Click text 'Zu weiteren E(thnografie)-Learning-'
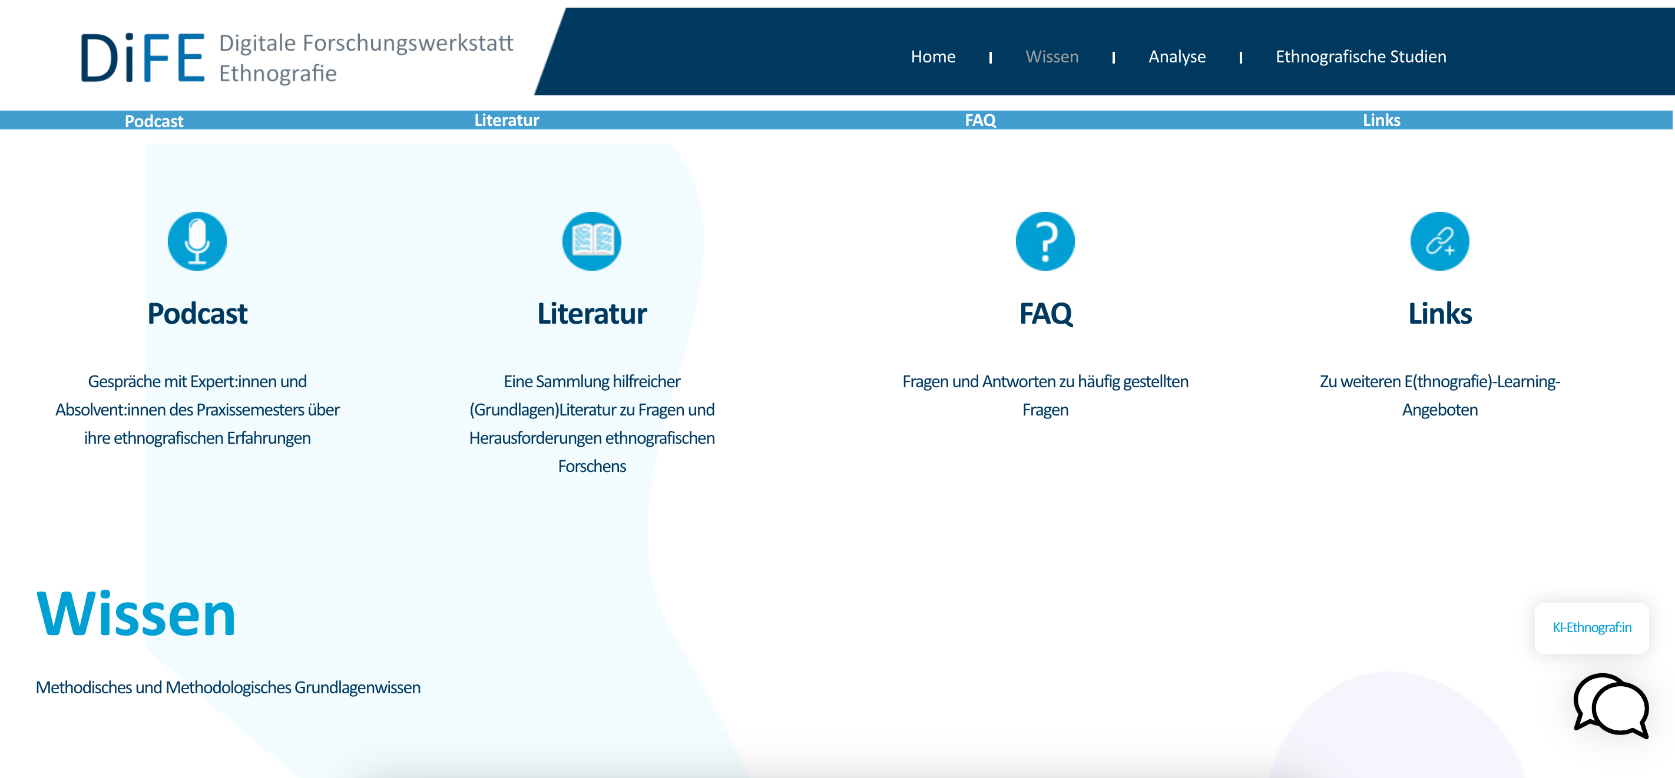 (1439, 381)
